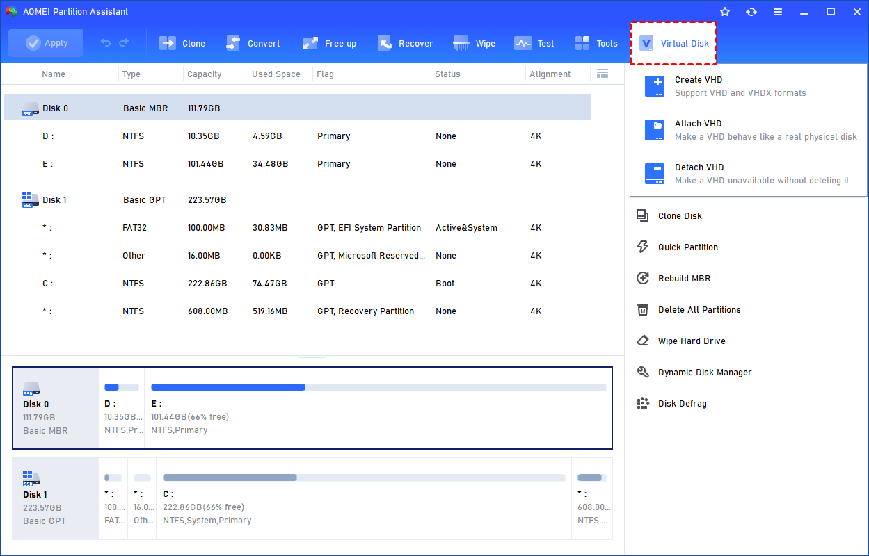
Task: Click the refresh icon in title bar
Action: coord(751,12)
